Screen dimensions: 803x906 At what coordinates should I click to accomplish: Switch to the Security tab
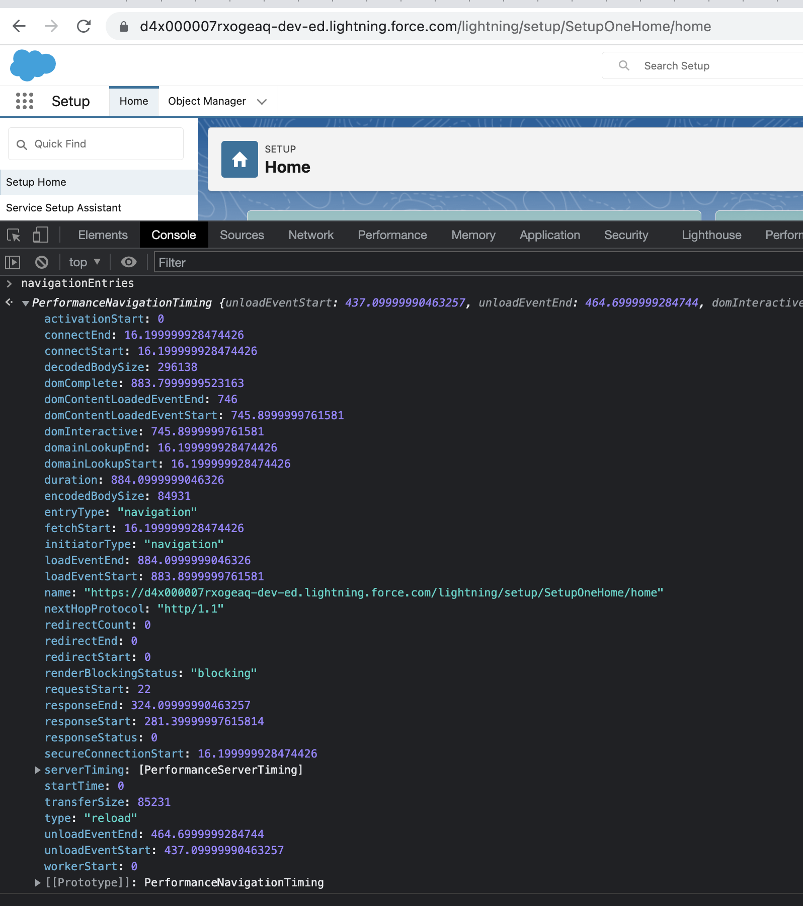point(626,235)
